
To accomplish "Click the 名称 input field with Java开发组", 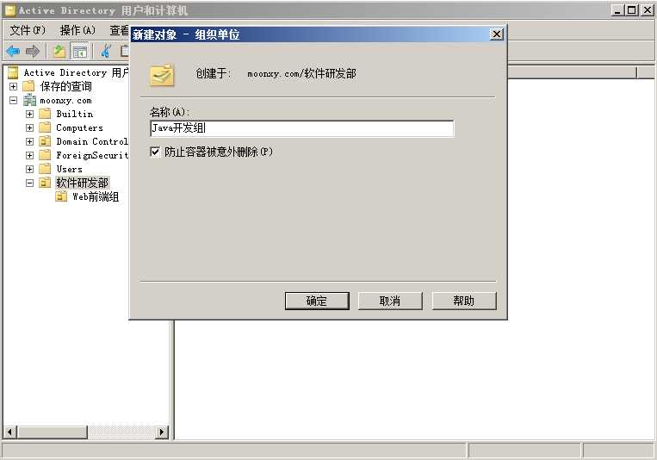I will click(301, 128).
